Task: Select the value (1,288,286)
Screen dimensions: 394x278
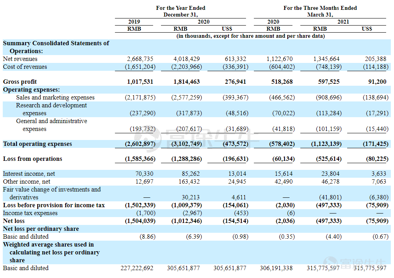Action: coord(187,159)
